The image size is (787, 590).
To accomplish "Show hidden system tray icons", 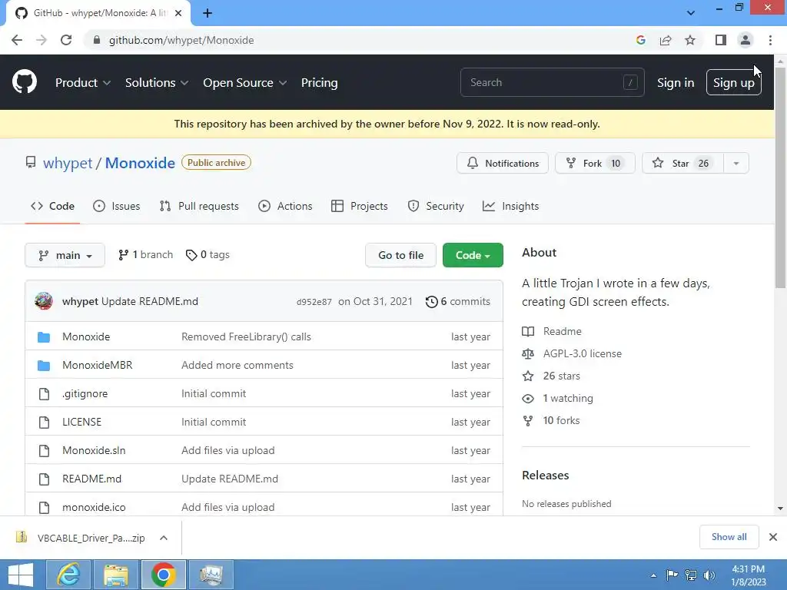I will point(653,575).
